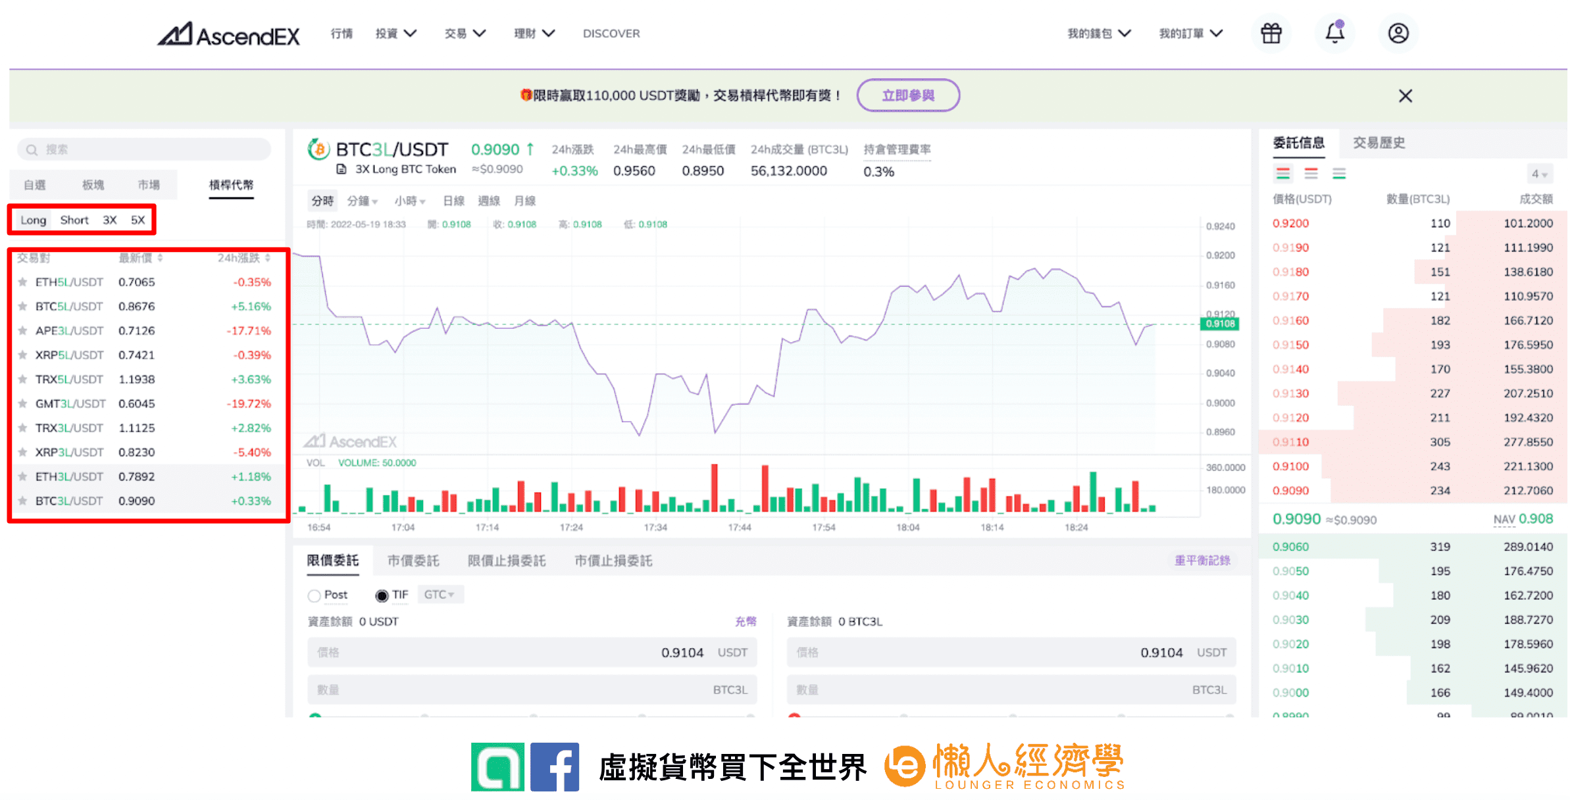
Task: Switch to the 市場 tab
Action: 149,186
